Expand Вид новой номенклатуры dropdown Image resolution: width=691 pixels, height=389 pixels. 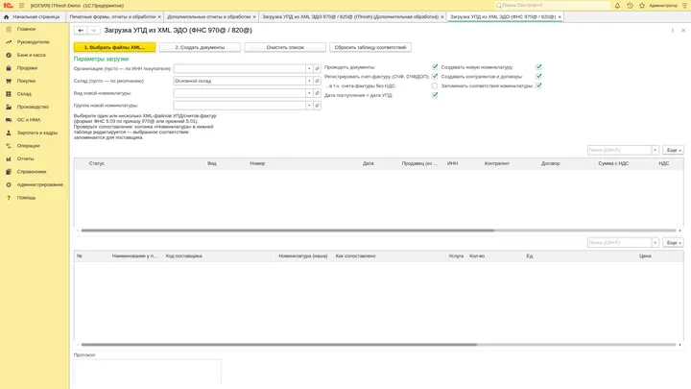(309, 93)
